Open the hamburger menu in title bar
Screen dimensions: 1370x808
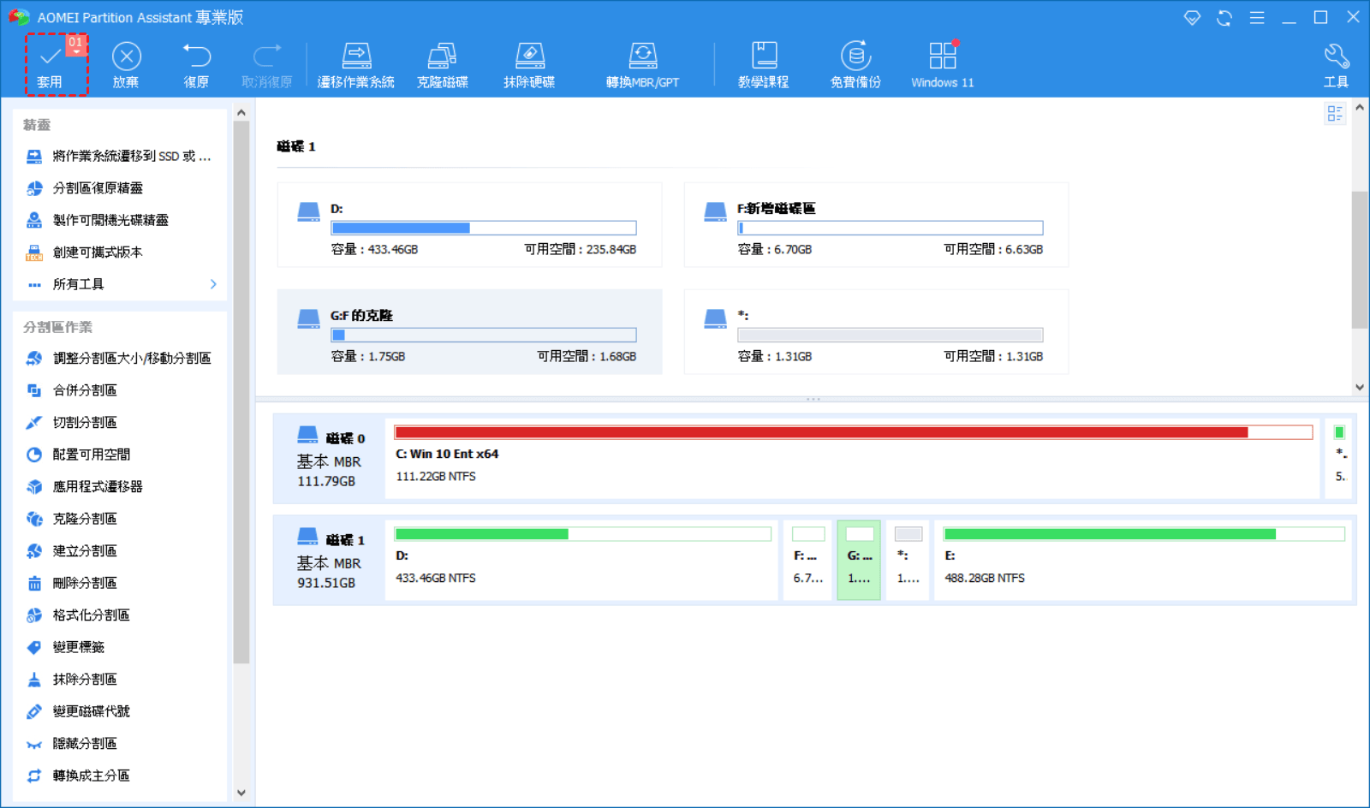pyautogui.click(x=1257, y=17)
